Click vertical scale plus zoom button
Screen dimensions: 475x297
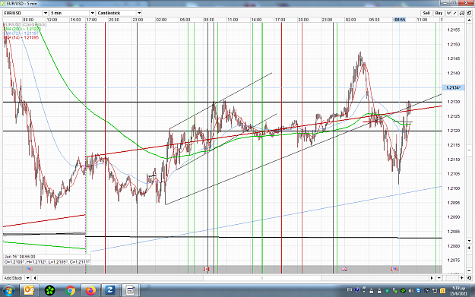tap(469, 248)
